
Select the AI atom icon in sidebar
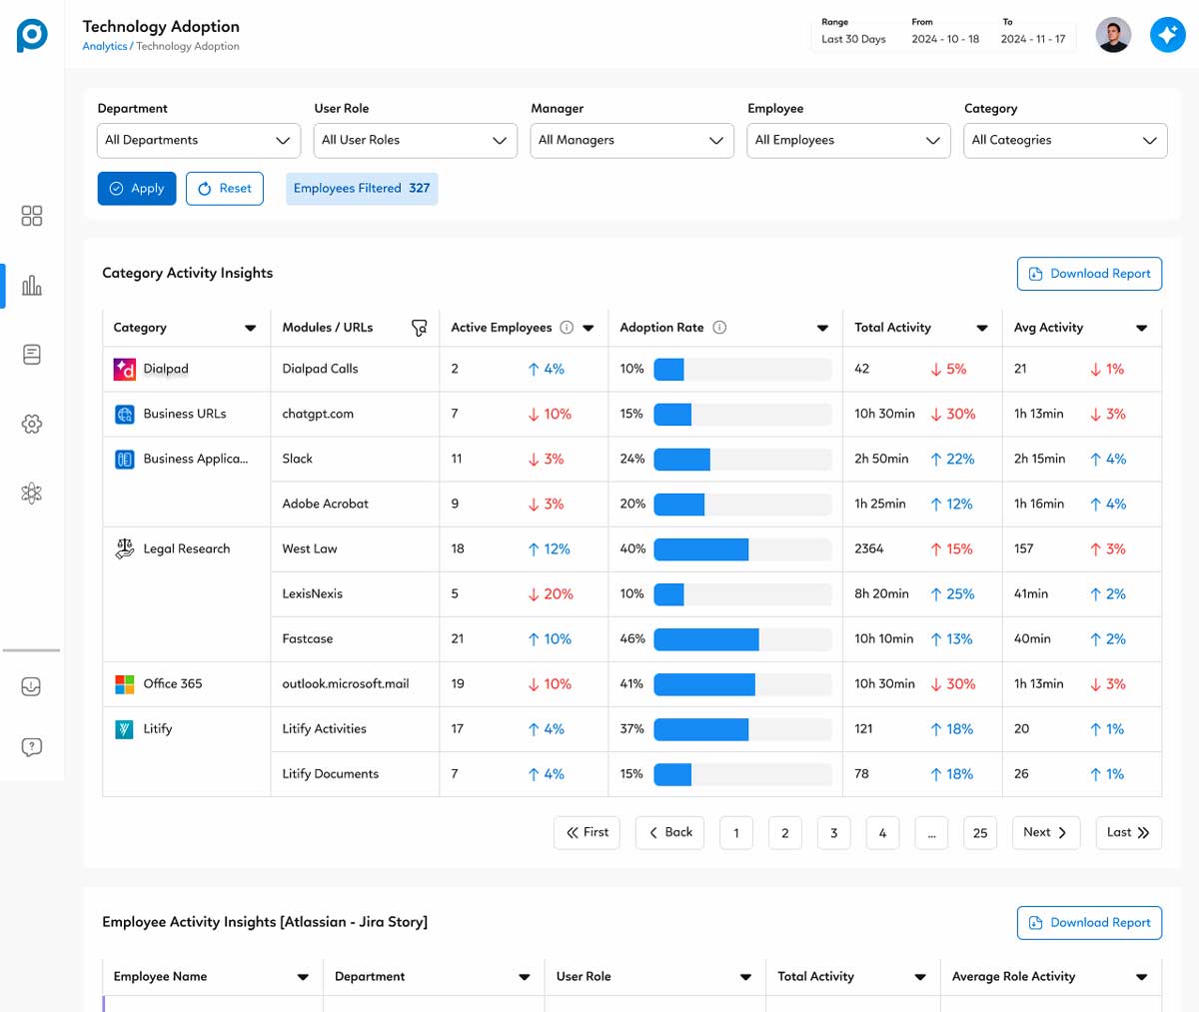(x=31, y=493)
